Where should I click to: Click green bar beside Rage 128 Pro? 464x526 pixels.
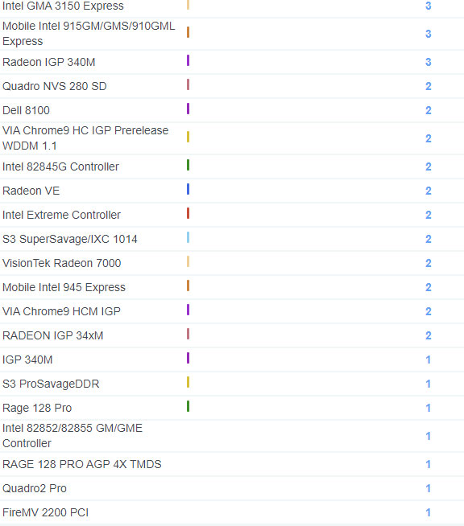188,406
